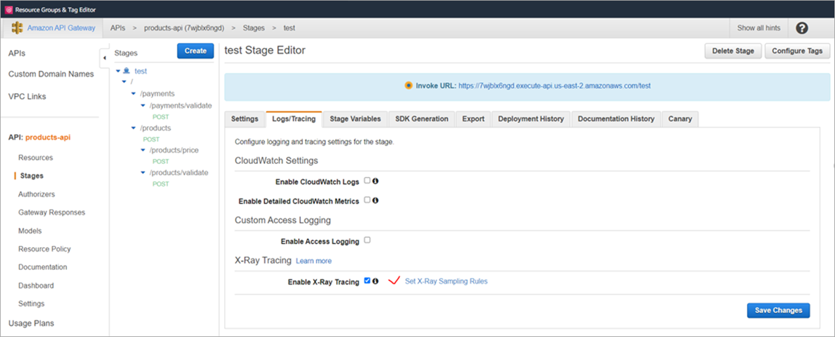Click the products-api name in sidebar
The height and width of the screenshot is (337, 835).
pyautogui.click(x=48, y=137)
